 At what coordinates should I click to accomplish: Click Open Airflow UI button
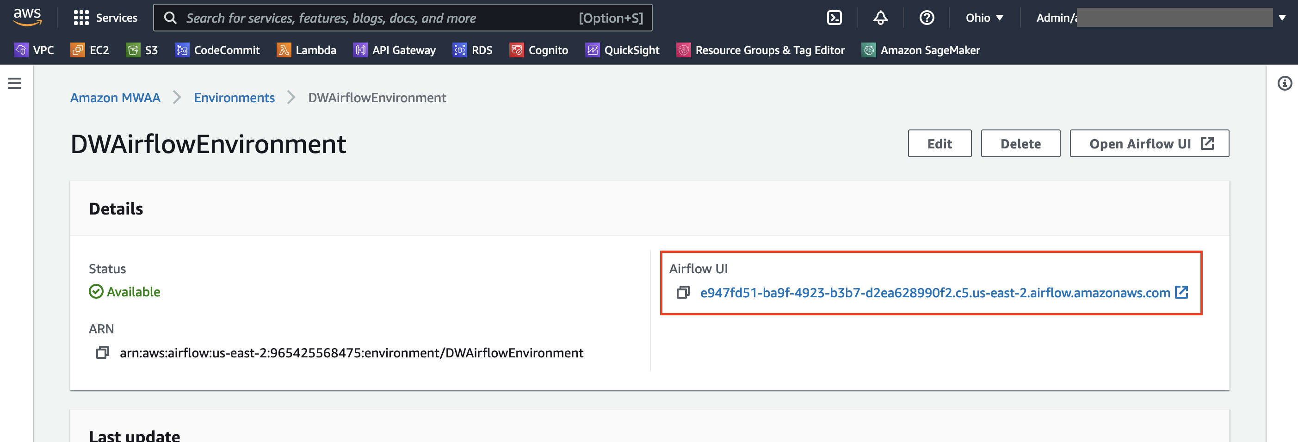(1150, 143)
